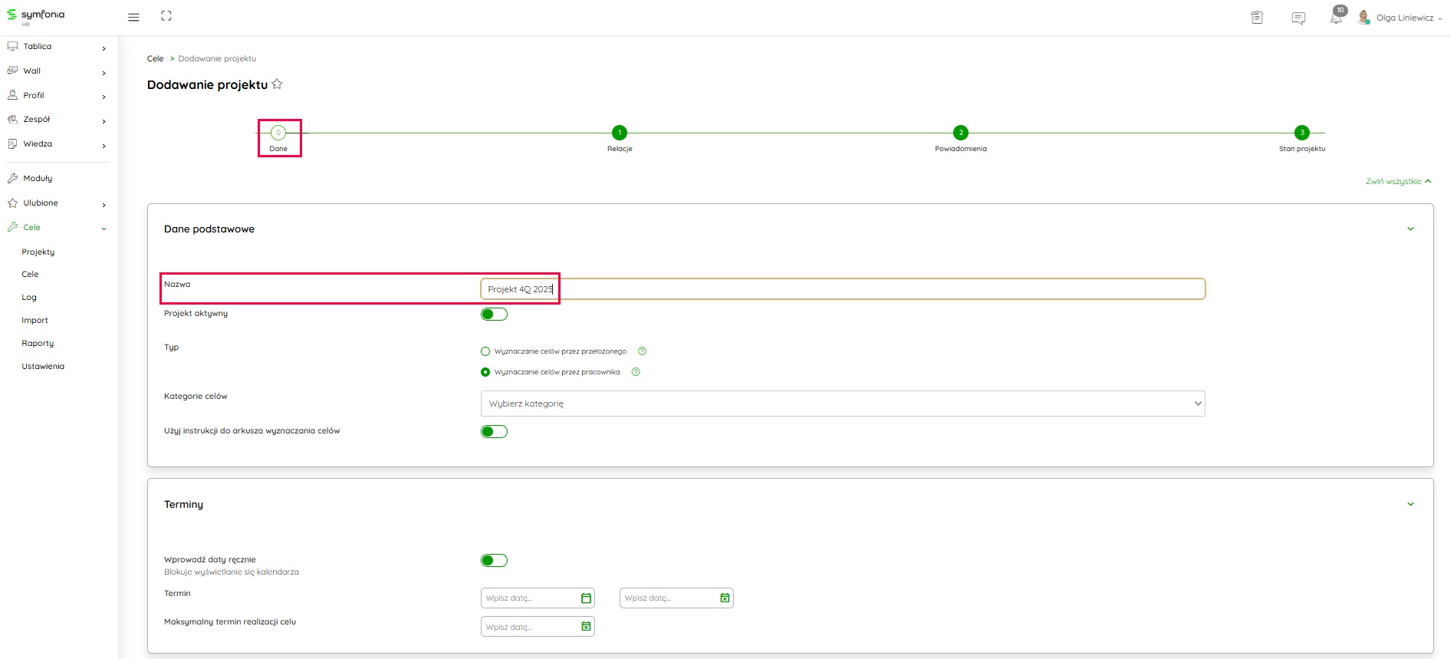This screenshot has width=1450, height=659.
Task: Click the hamburger menu icon
Action: (133, 17)
